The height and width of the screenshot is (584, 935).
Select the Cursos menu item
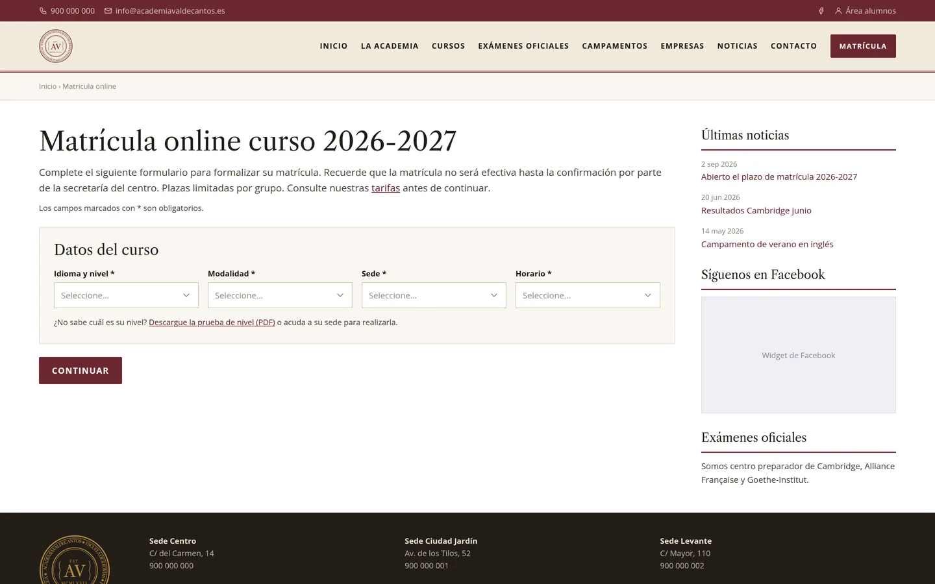448,46
